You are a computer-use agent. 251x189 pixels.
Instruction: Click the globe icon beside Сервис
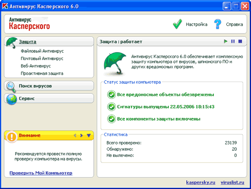12,99
